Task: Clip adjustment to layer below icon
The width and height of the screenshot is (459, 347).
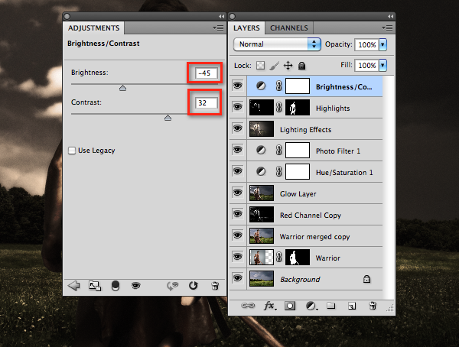Action: coord(116,286)
